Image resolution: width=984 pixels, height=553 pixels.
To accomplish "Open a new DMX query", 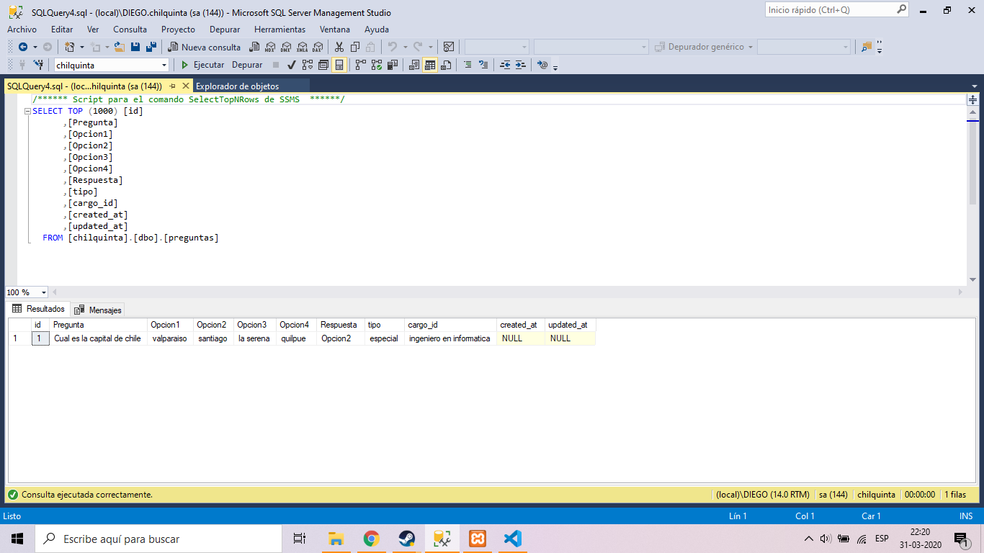I will tap(285, 47).
